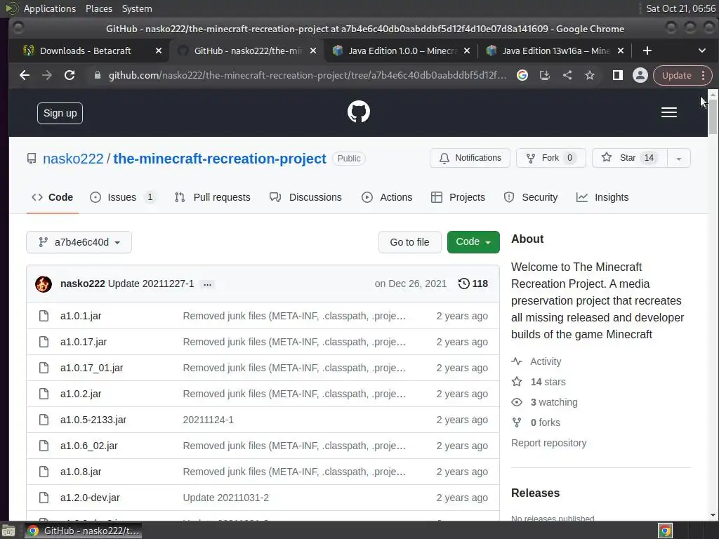
Task: Open the Insights tab
Action: point(602,197)
